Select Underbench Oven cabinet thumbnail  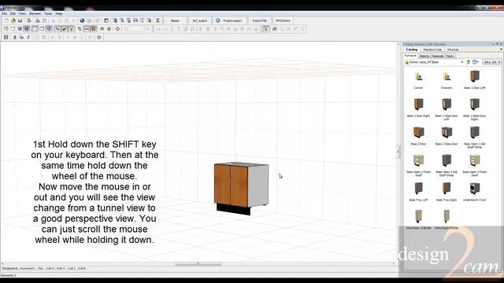[x=474, y=188]
